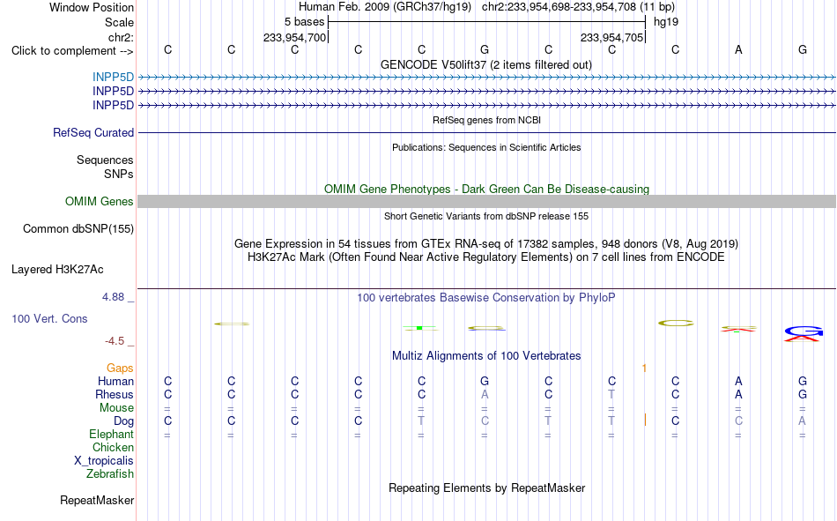Image resolution: width=837 pixels, height=521 pixels.
Task: Select the gray OMIM Genes bar
Action: 487,202
